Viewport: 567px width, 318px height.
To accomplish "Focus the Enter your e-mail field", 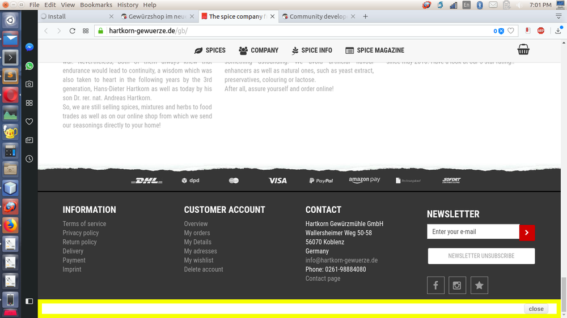I will [473, 232].
